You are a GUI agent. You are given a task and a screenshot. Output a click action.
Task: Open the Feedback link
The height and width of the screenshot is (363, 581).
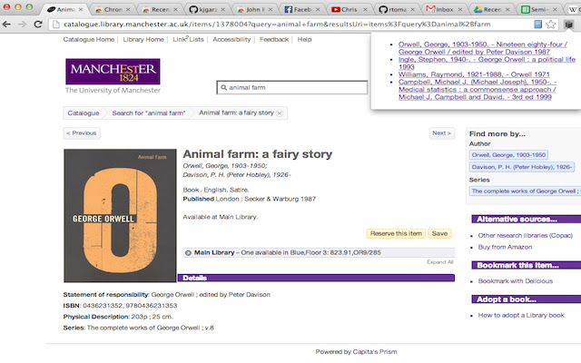coord(274,40)
